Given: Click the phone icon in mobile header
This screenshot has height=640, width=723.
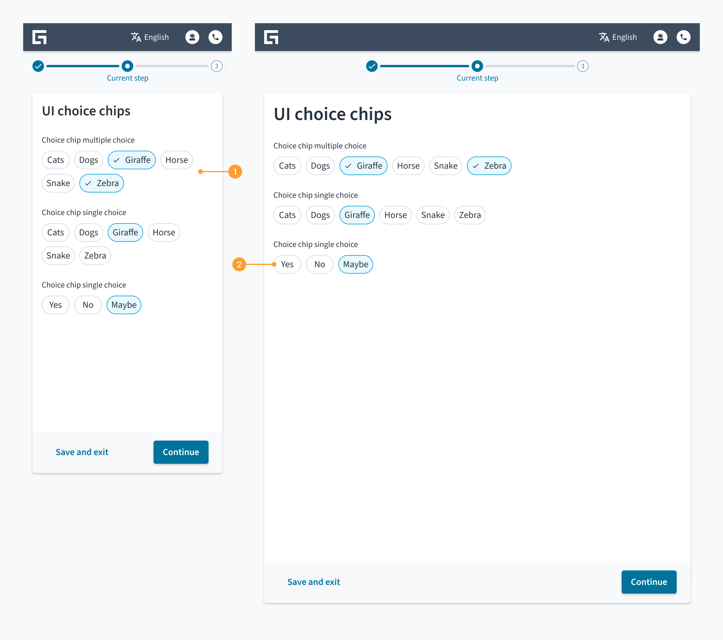Looking at the screenshot, I should (x=215, y=37).
